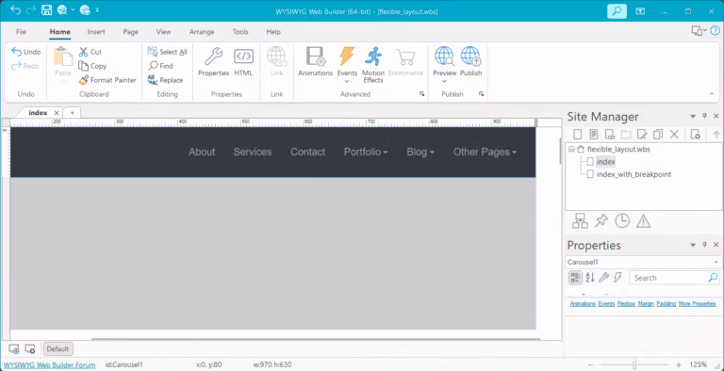Click Portfolio in the page navigation
724x371 pixels.
(x=365, y=152)
